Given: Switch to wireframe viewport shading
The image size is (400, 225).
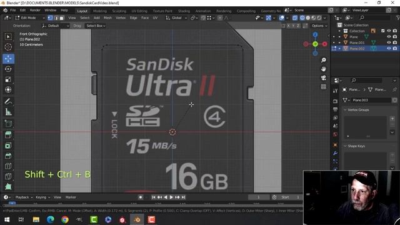Looking at the screenshot, I should coord(302,18).
